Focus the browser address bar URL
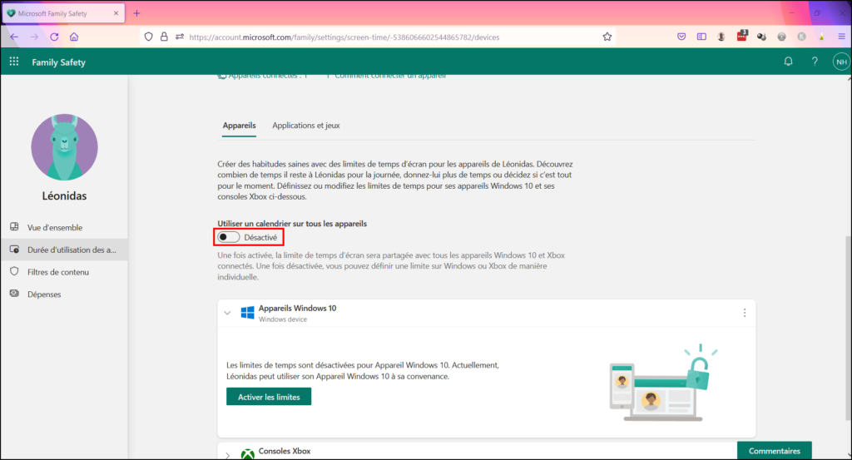852x460 pixels. pyautogui.click(x=344, y=37)
